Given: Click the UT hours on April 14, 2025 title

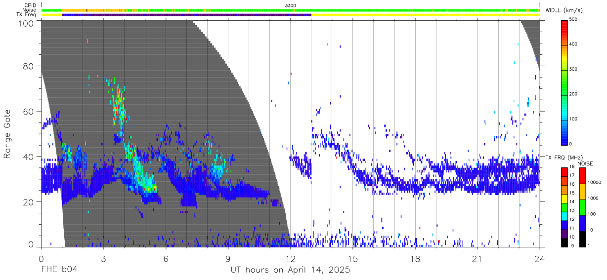Looking at the screenshot, I should [290, 270].
